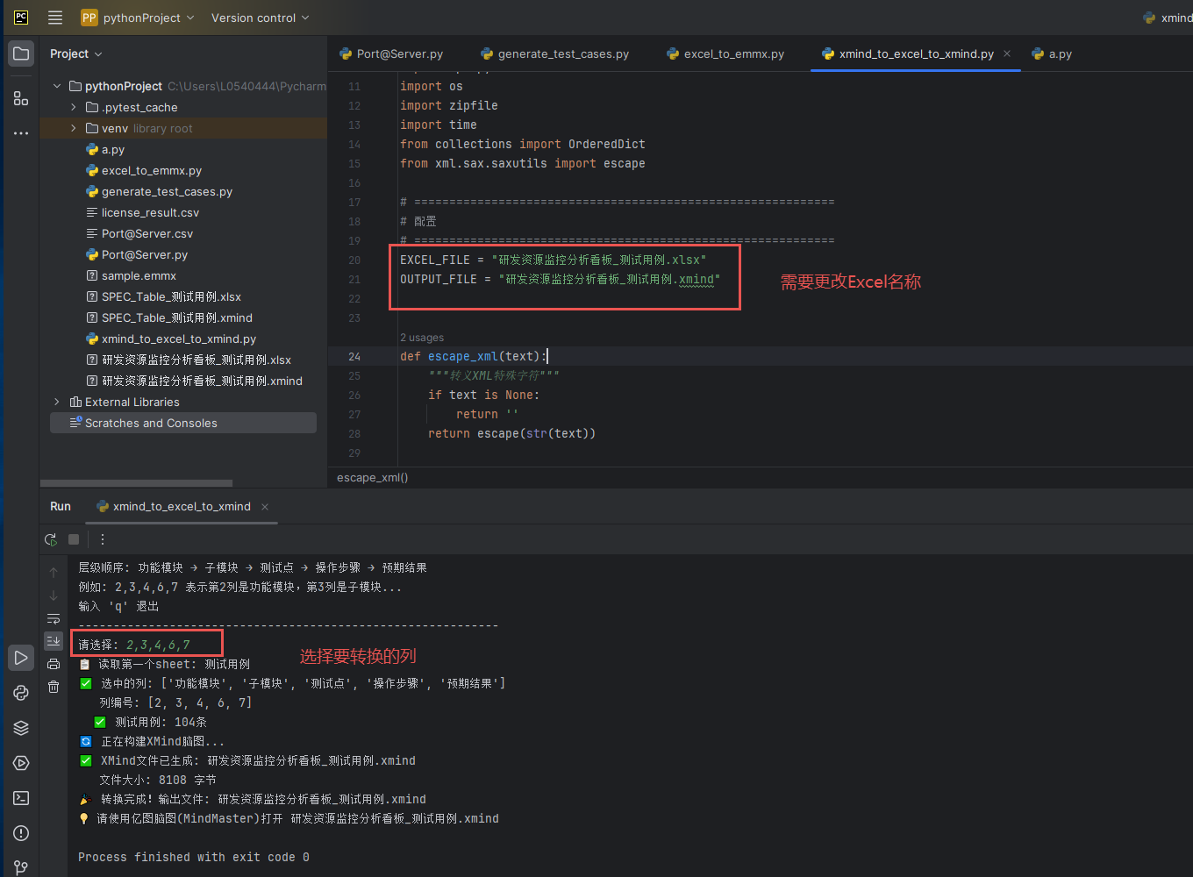Screen dimensions: 1193x877
Task: Expand the venv library root folder
Action: (x=74, y=128)
